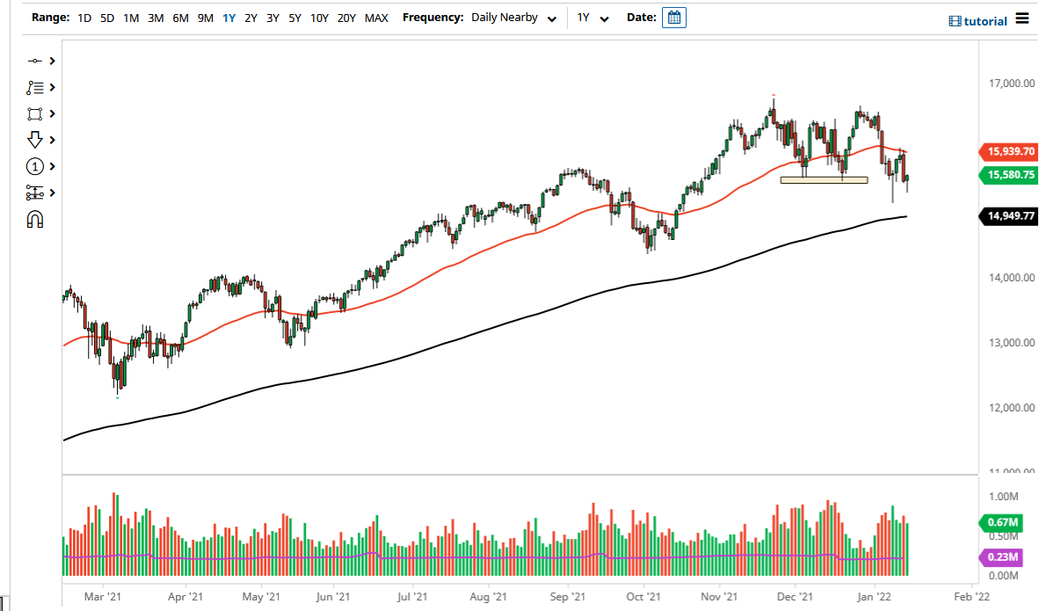Toggle the 1Y range selection
This screenshot has height=611, width=1047.
pos(229,18)
